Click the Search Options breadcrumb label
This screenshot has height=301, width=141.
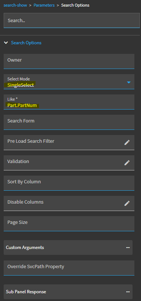click(x=75, y=5)
